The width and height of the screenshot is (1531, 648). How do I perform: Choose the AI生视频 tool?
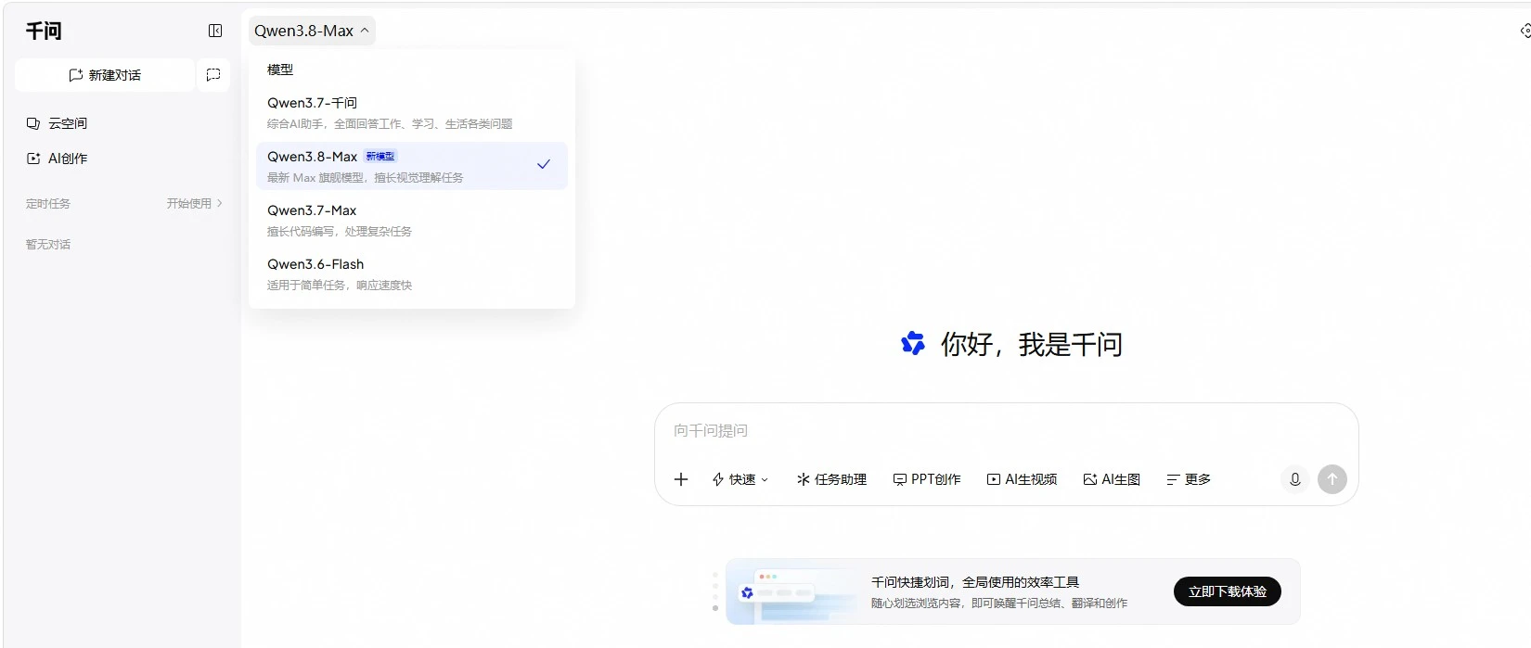pyautogui.click(x=1022, y=479)
